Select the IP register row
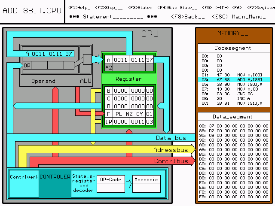275x206 pixels. coord(128,121)
